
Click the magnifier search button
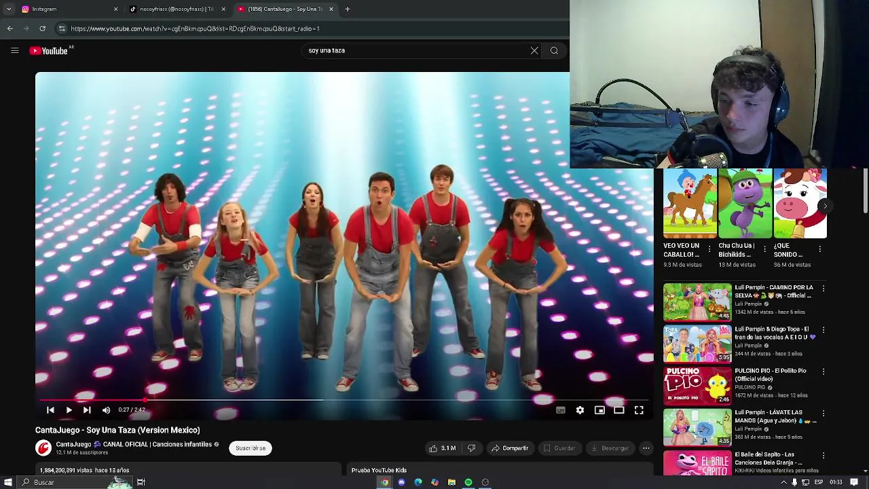click(554, 50)
